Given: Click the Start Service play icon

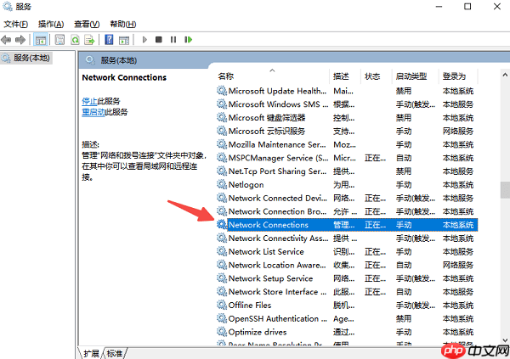Looking at the screenshot, I should click(144, 40).
